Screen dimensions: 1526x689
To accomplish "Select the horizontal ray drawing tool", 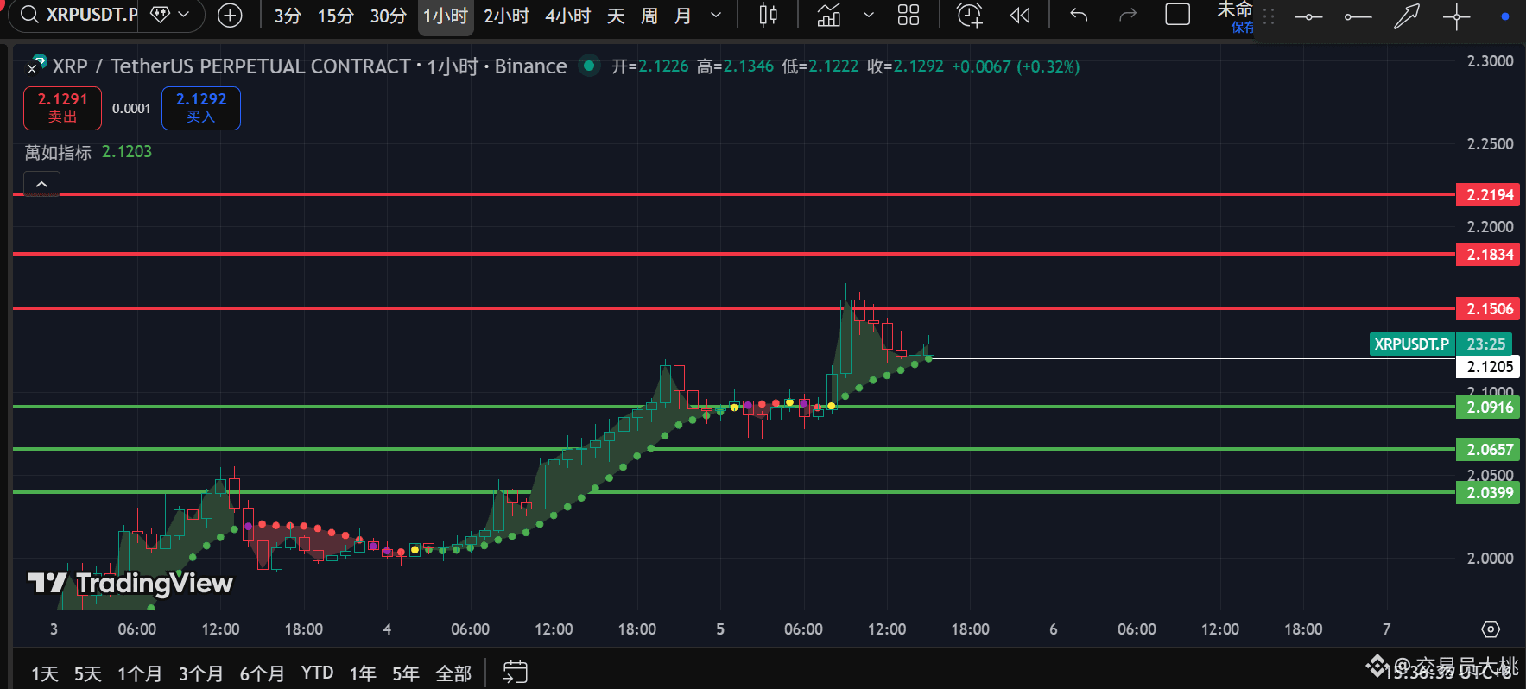I will 1358,17.
